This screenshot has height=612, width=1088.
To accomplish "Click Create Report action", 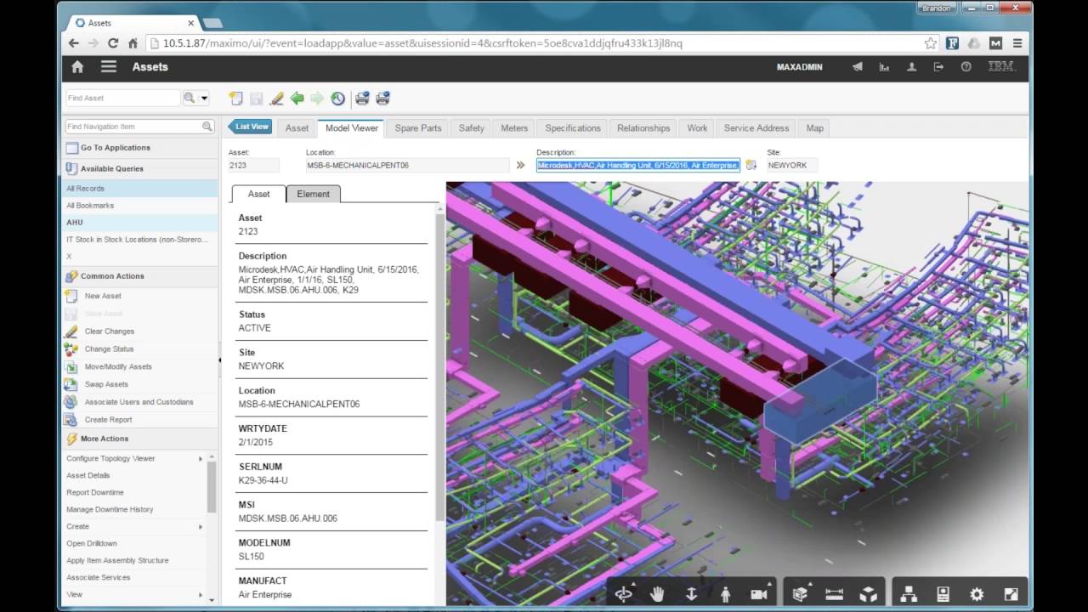I will click(109, 420).
